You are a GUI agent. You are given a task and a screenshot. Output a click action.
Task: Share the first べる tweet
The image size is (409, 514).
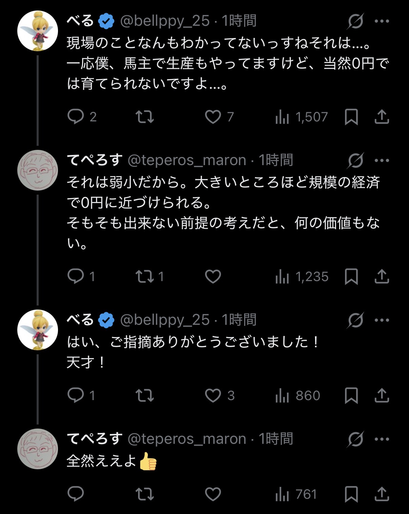(x=382, y=117)
